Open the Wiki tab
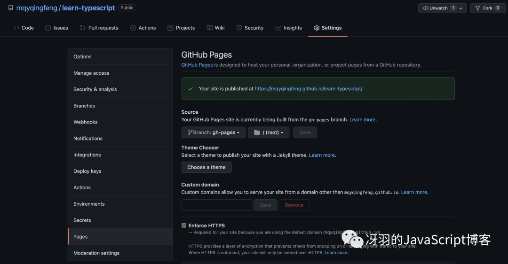 click(x=216, y=28)
